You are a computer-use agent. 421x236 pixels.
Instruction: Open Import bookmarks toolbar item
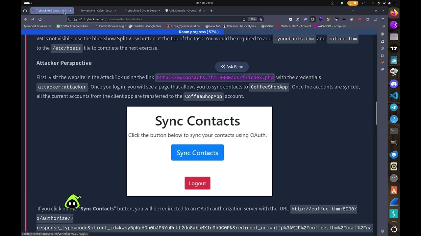point(38,26)
